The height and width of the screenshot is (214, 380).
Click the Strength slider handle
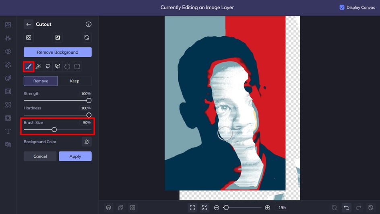[x=89, y=101]
